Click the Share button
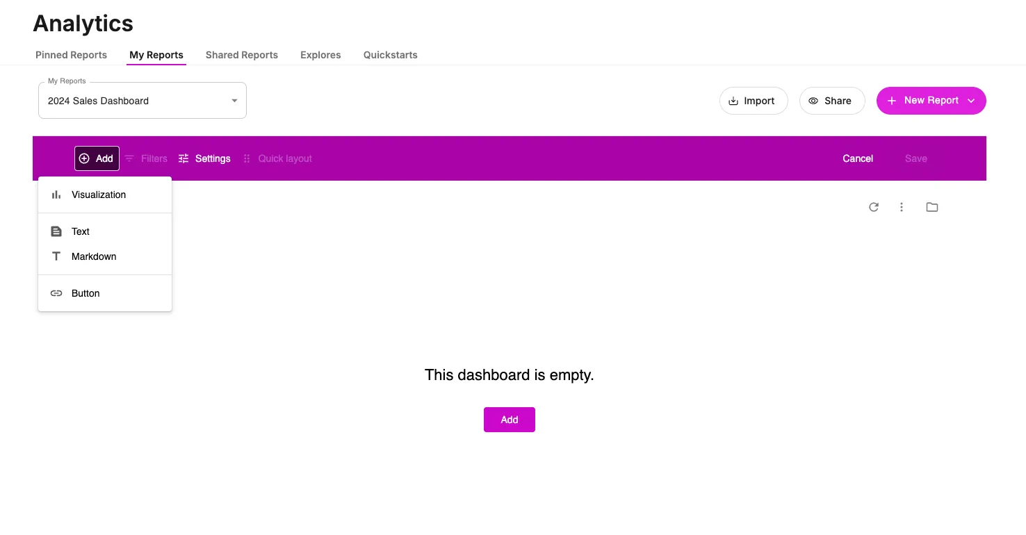The image size is (1026, 535). [832, 101]
